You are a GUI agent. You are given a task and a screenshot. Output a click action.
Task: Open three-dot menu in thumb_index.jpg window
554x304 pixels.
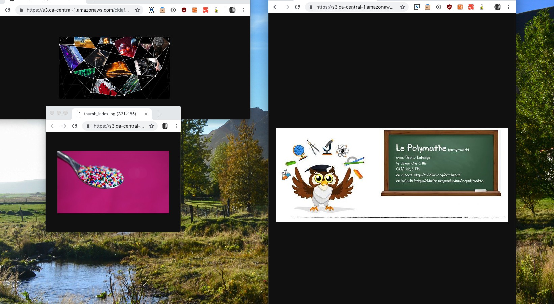coord(176,126)
